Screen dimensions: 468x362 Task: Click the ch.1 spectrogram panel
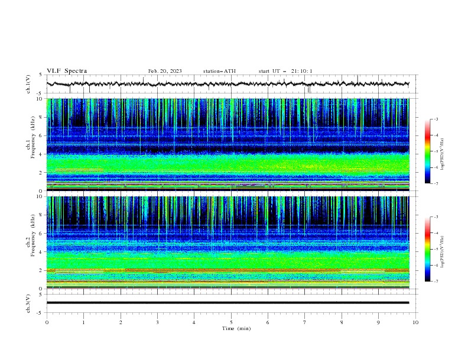click(227, 144)
